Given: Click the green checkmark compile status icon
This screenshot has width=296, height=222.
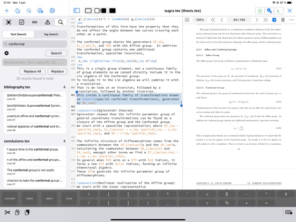Looking at the screenshot, I should (260, 11).
